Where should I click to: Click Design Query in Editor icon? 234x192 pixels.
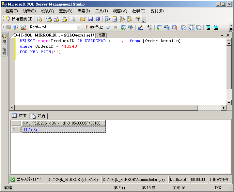140,27
